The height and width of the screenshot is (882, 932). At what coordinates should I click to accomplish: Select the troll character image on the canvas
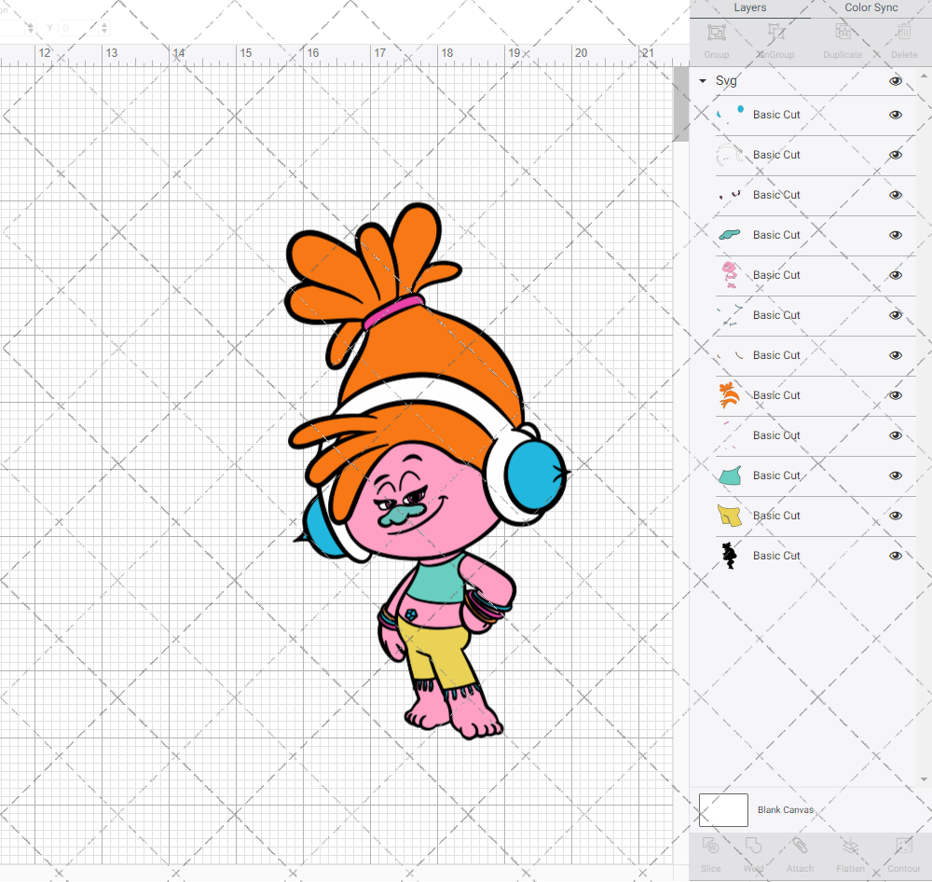pyautogui.click(x=427, y=471)
